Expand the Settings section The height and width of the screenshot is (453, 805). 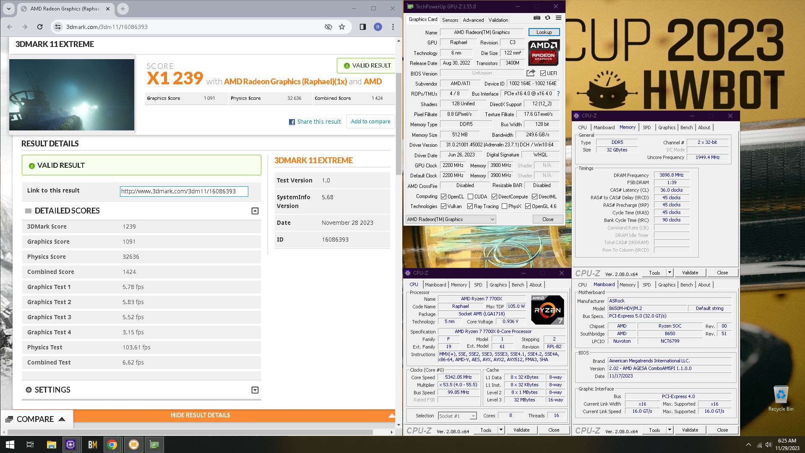(255, 390)
